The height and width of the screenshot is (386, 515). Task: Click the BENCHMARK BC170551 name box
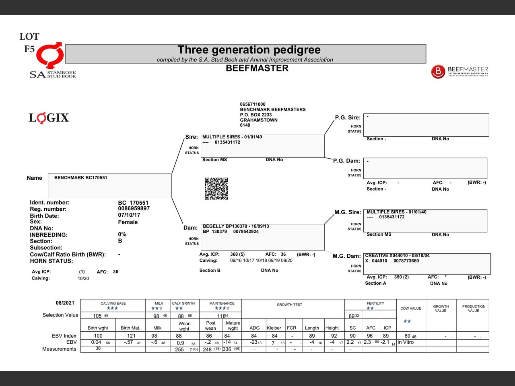coord(110,186)
